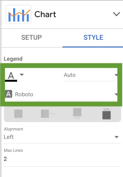Select the legend-on-top position option
This screenshot has height=177, width=123.
click(107, 114)
